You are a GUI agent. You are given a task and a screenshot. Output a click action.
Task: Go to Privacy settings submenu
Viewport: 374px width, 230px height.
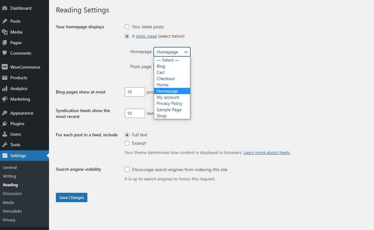tap(9, 220)
